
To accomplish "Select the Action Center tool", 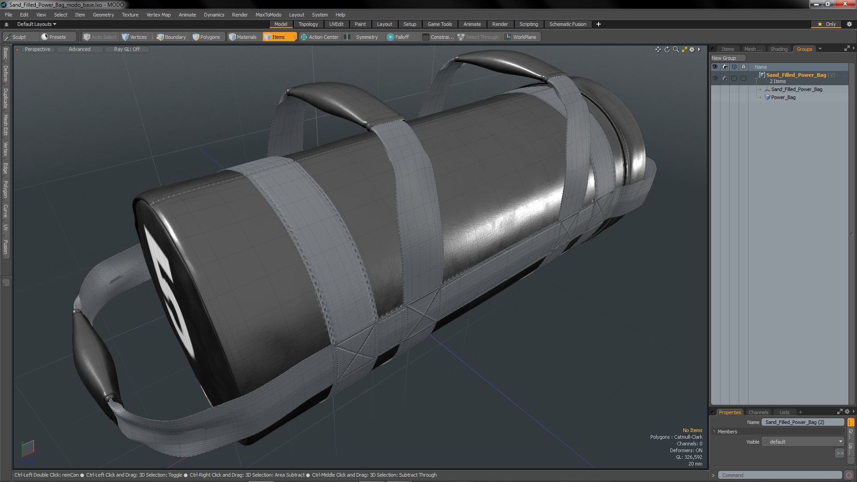I will 320,37.
